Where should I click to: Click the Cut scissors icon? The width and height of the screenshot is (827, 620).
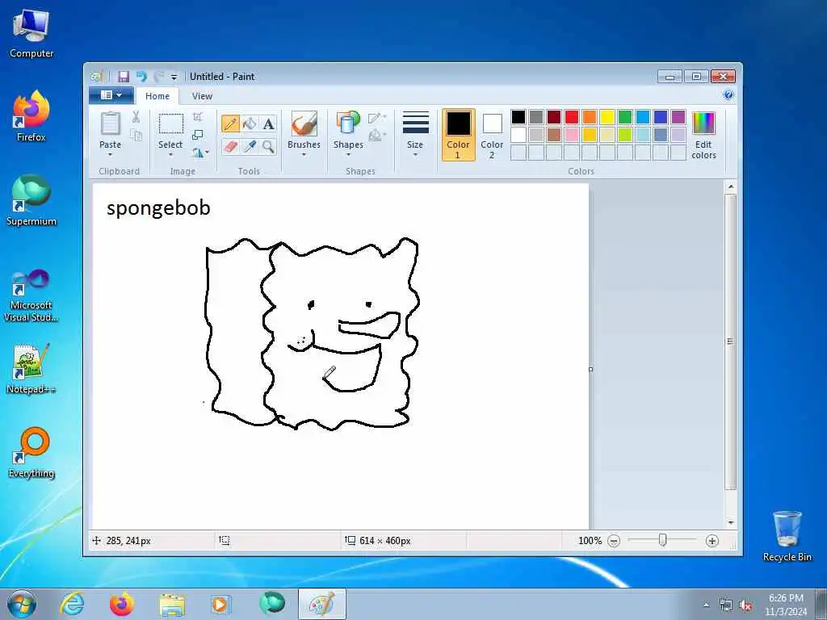pos(136,117)
